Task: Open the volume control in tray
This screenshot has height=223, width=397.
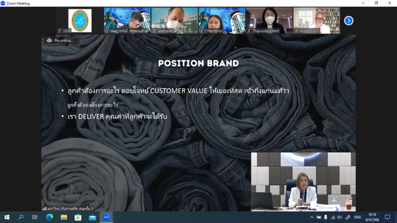Action: [340, 217]
